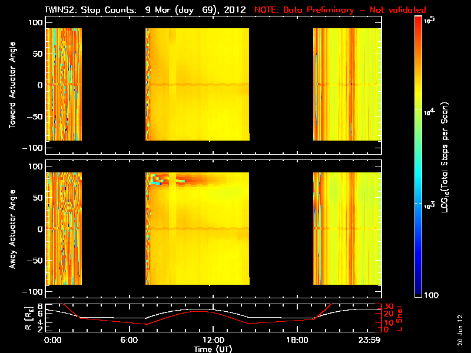Click the 'Toward Actuator Angle' axis label
The height and width of the screenshot is (353, 471).
12,85
